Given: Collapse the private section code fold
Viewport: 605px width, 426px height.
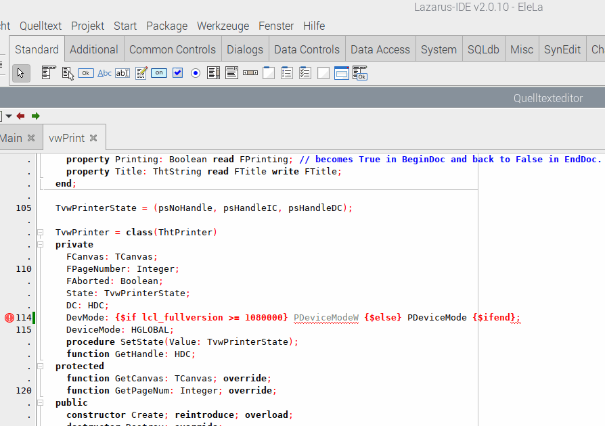Looking at the screenshot, I should [x=40, y=244].
